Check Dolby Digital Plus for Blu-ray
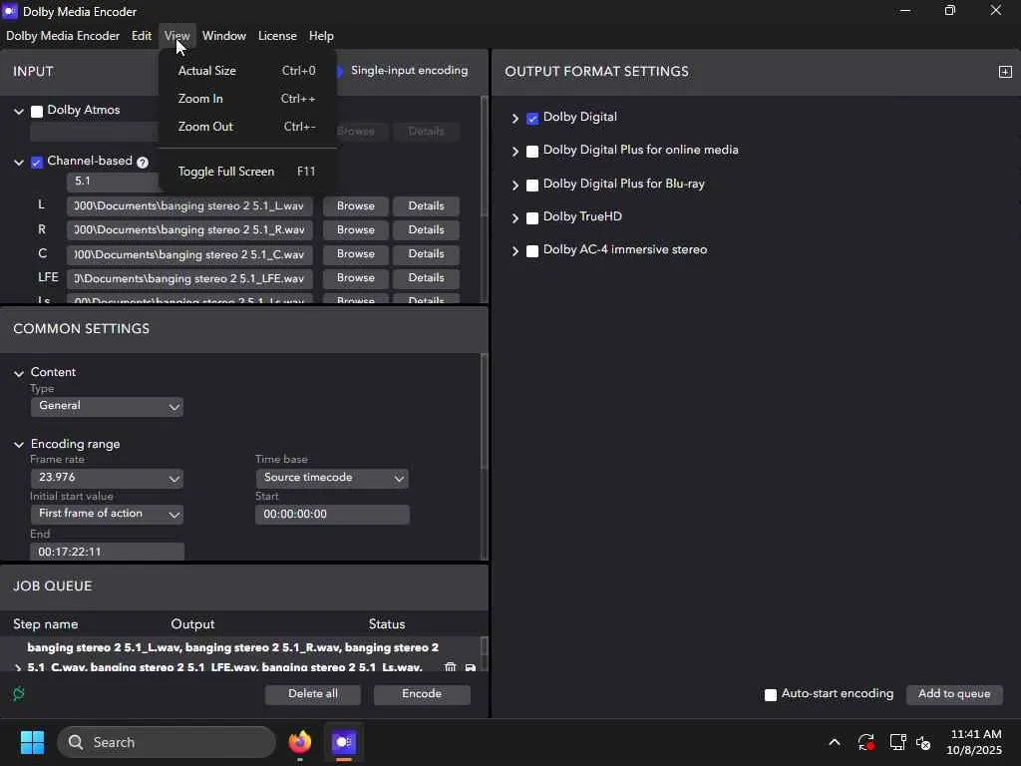The image size is (1021, 766). [532, 185]
